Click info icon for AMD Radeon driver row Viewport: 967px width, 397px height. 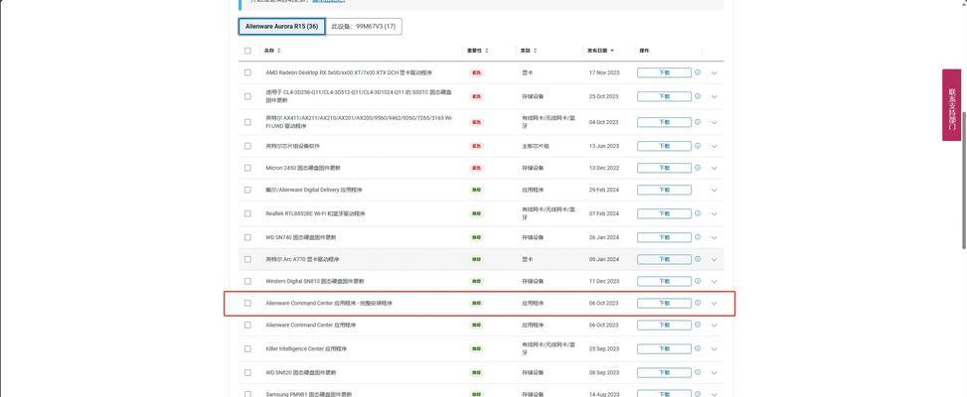coord(698,72)
